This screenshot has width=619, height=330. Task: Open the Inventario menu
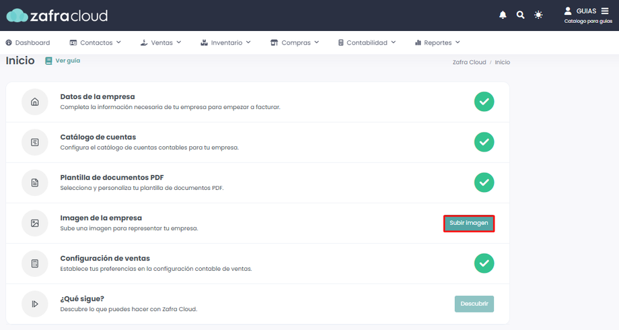click(x=225, y=42)
